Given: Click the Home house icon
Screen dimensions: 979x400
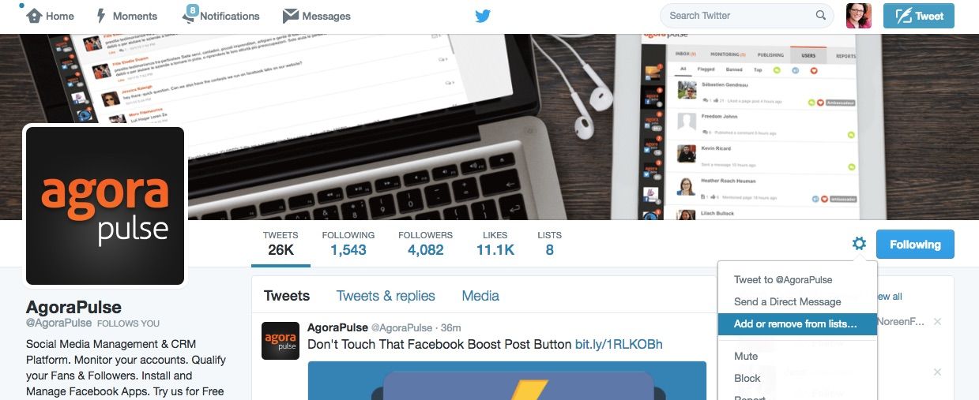Looking at the screenshot, I should point(34,16).
